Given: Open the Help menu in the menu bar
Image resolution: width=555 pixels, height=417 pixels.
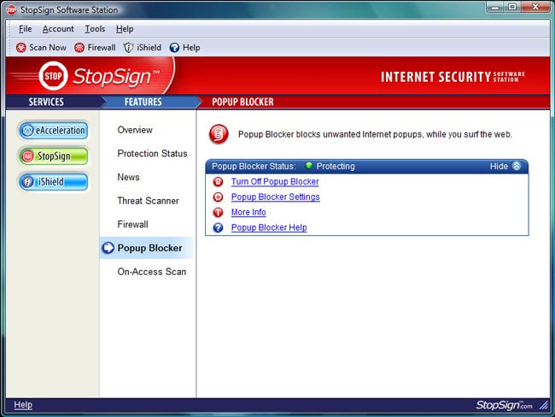Looking at the screenshot, I should (125, 29).
